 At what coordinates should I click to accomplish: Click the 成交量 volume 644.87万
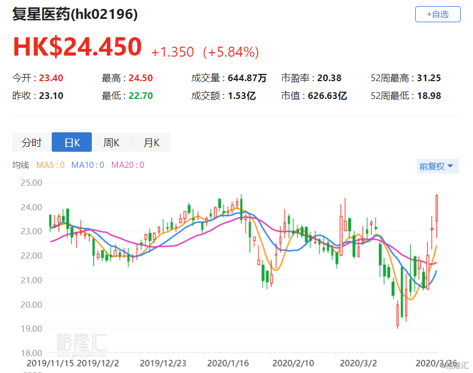pyautogui.click(x=247, y=78)
